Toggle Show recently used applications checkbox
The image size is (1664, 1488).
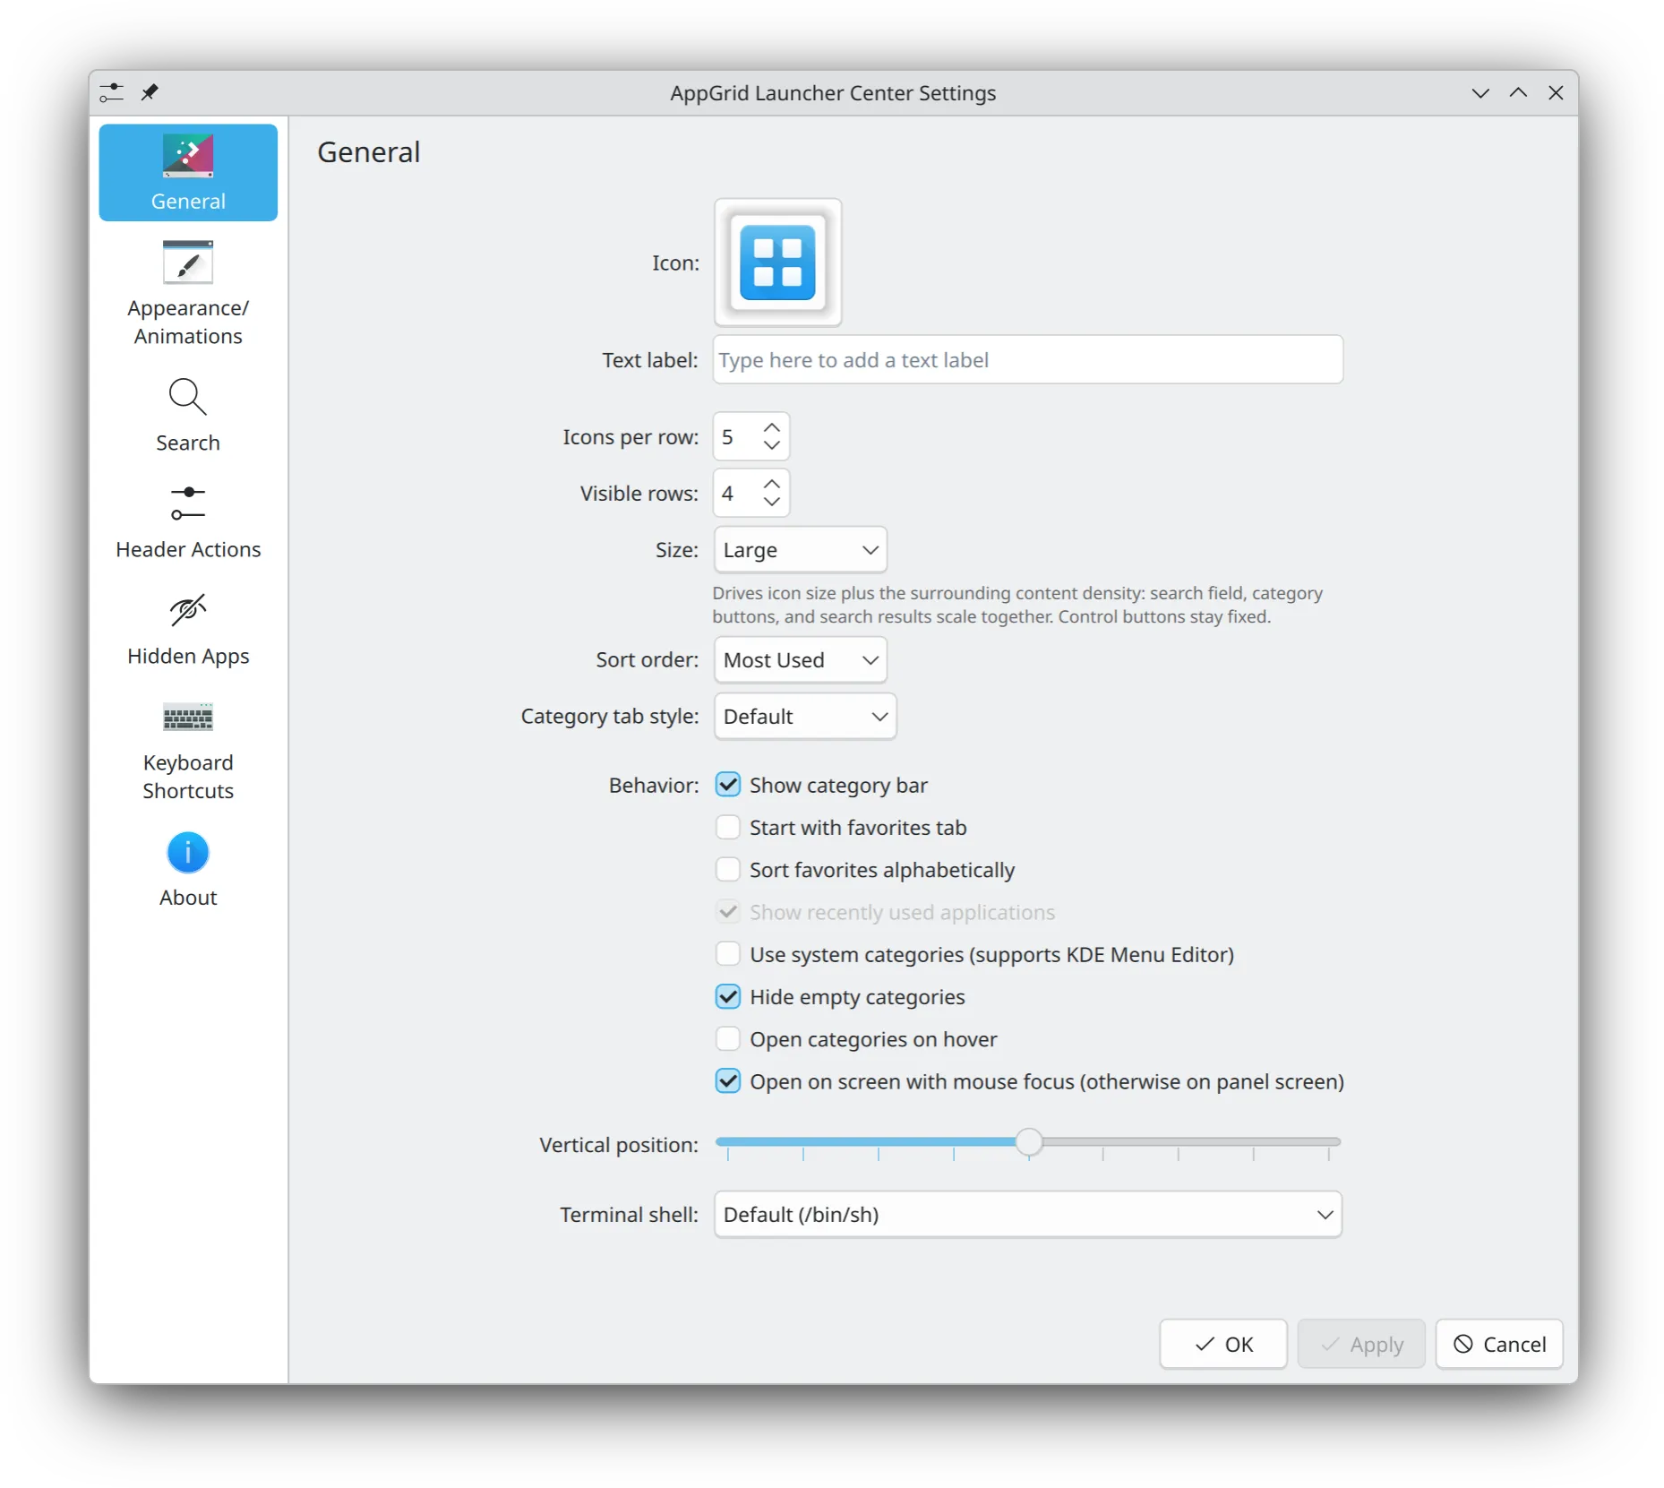(x=728, y=912)
